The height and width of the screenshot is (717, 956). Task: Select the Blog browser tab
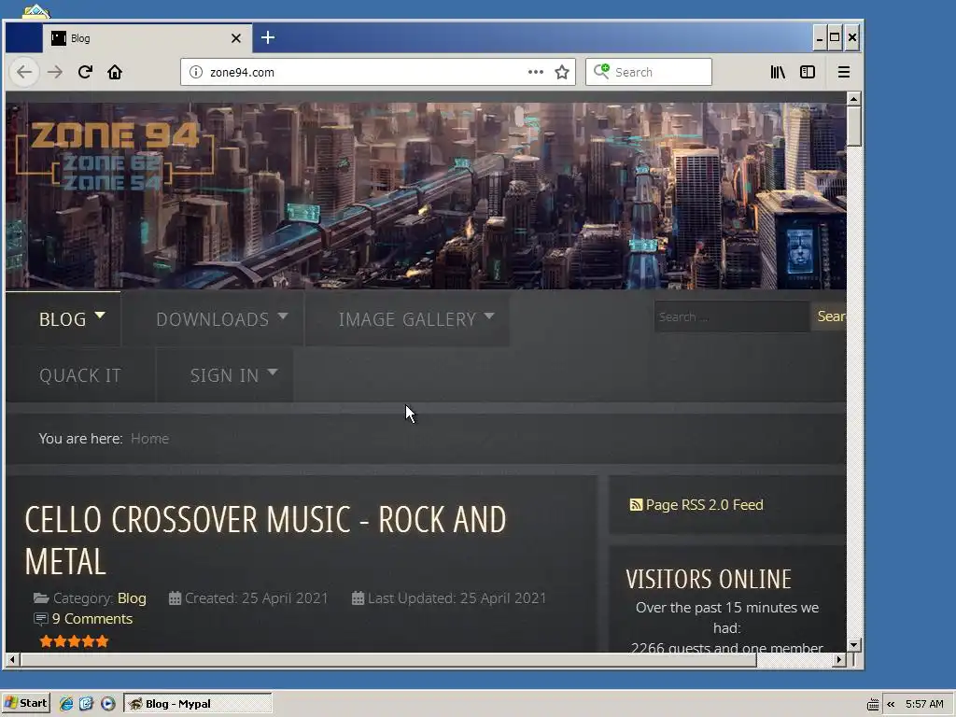point(147,37)
